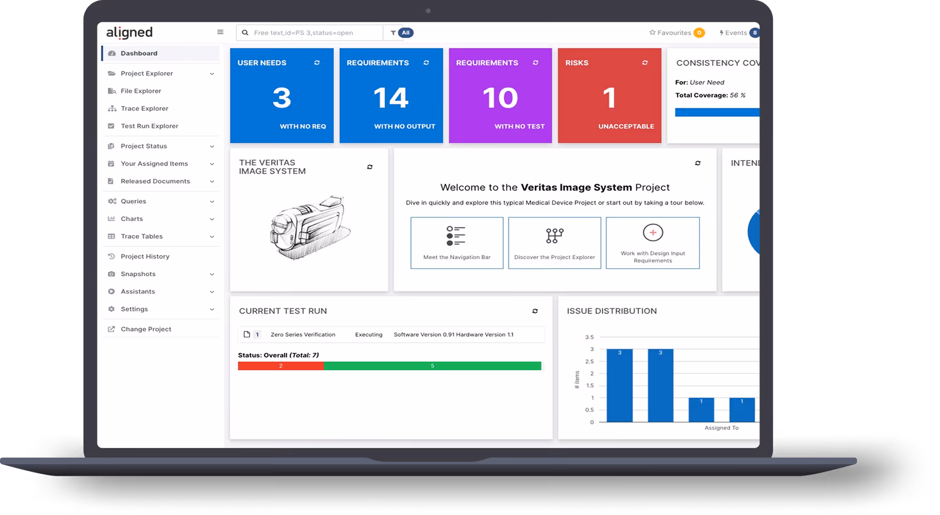Click the hamburger menu icon beside logo
This screenshot has height=515, width=940.
pos(220,32)
